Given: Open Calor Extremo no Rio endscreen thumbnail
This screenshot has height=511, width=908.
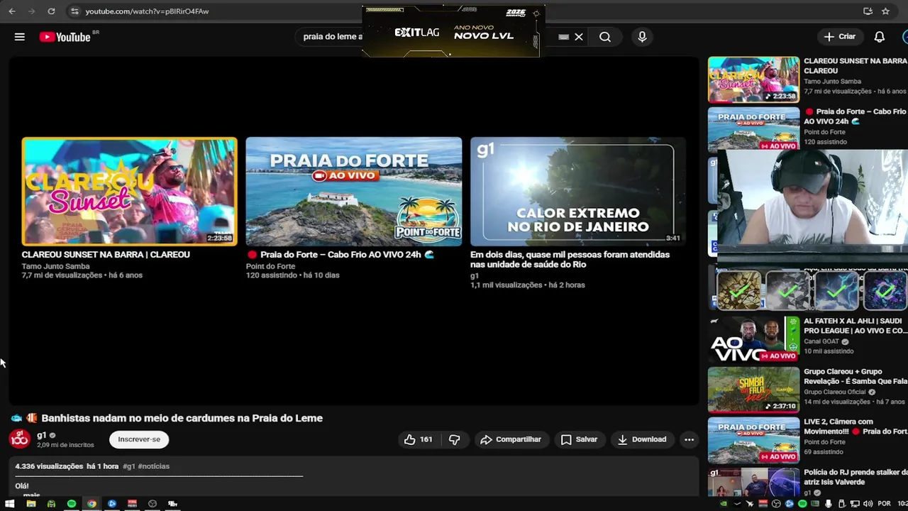Looking at the screenshot, I should point(577,192).
